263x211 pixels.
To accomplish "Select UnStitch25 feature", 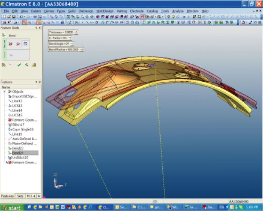I will 20,158.
